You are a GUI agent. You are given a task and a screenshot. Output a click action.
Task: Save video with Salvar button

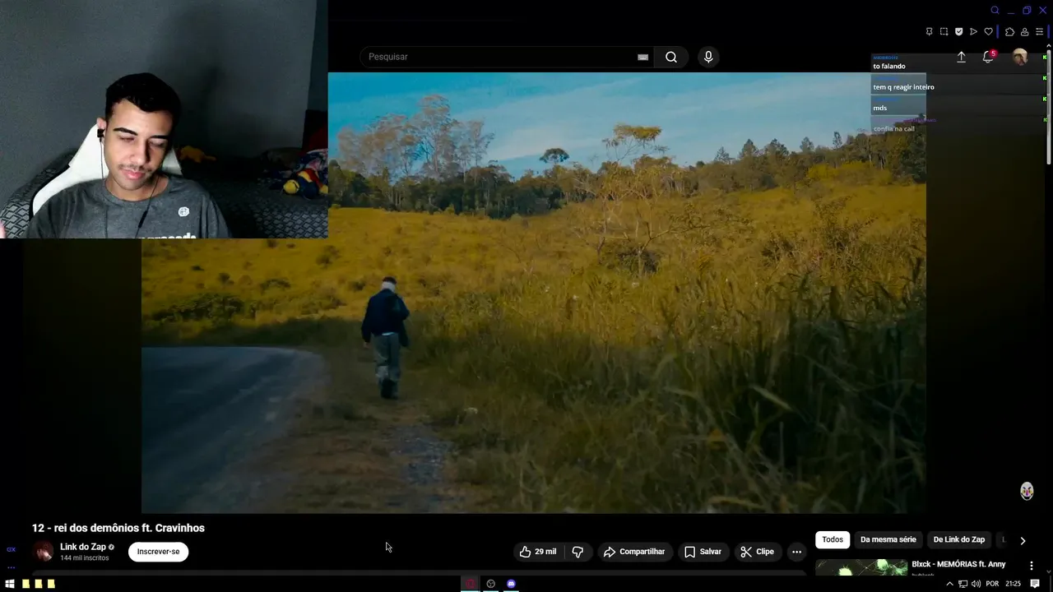703,552
